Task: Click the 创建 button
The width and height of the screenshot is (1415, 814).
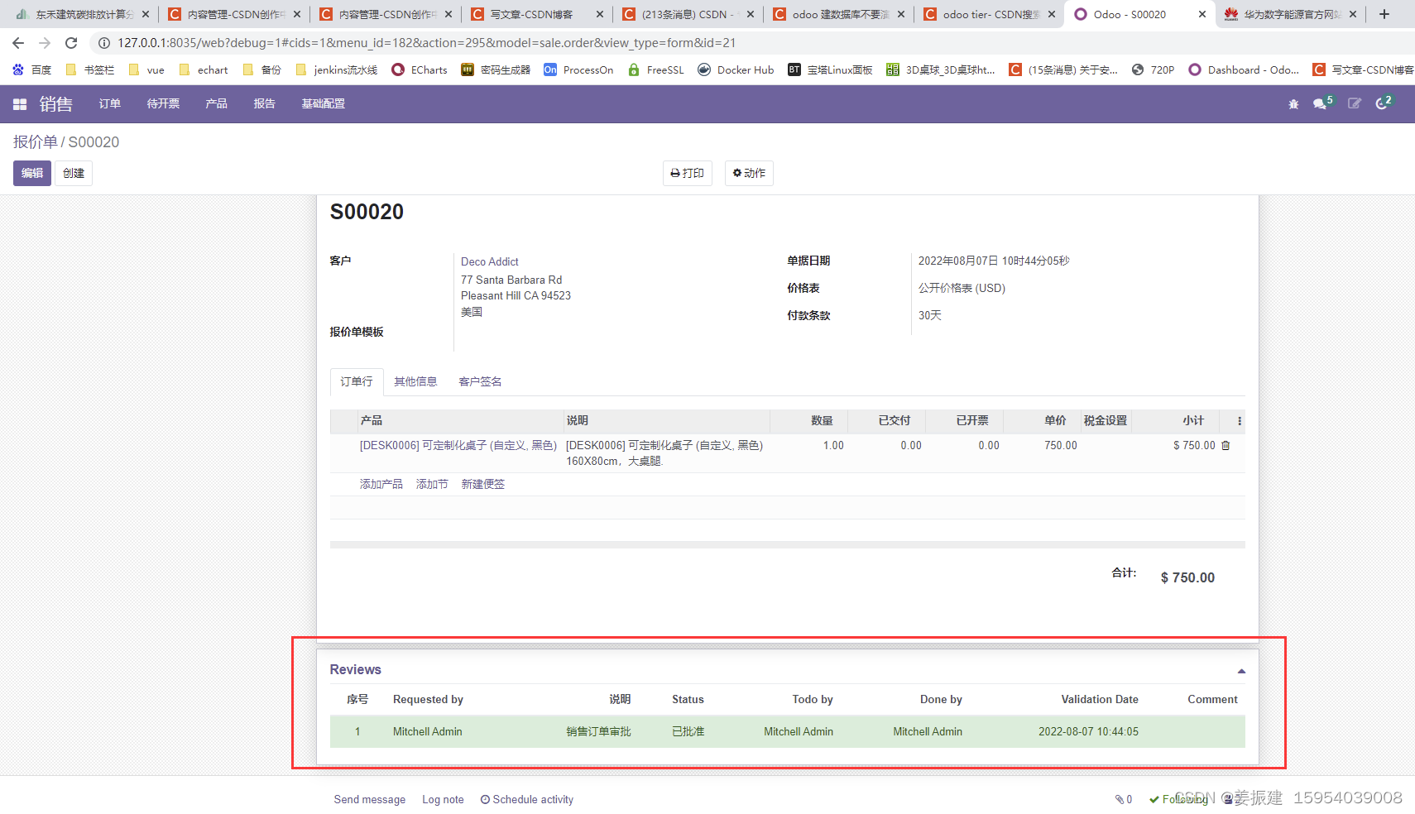Action: point(74,173)
